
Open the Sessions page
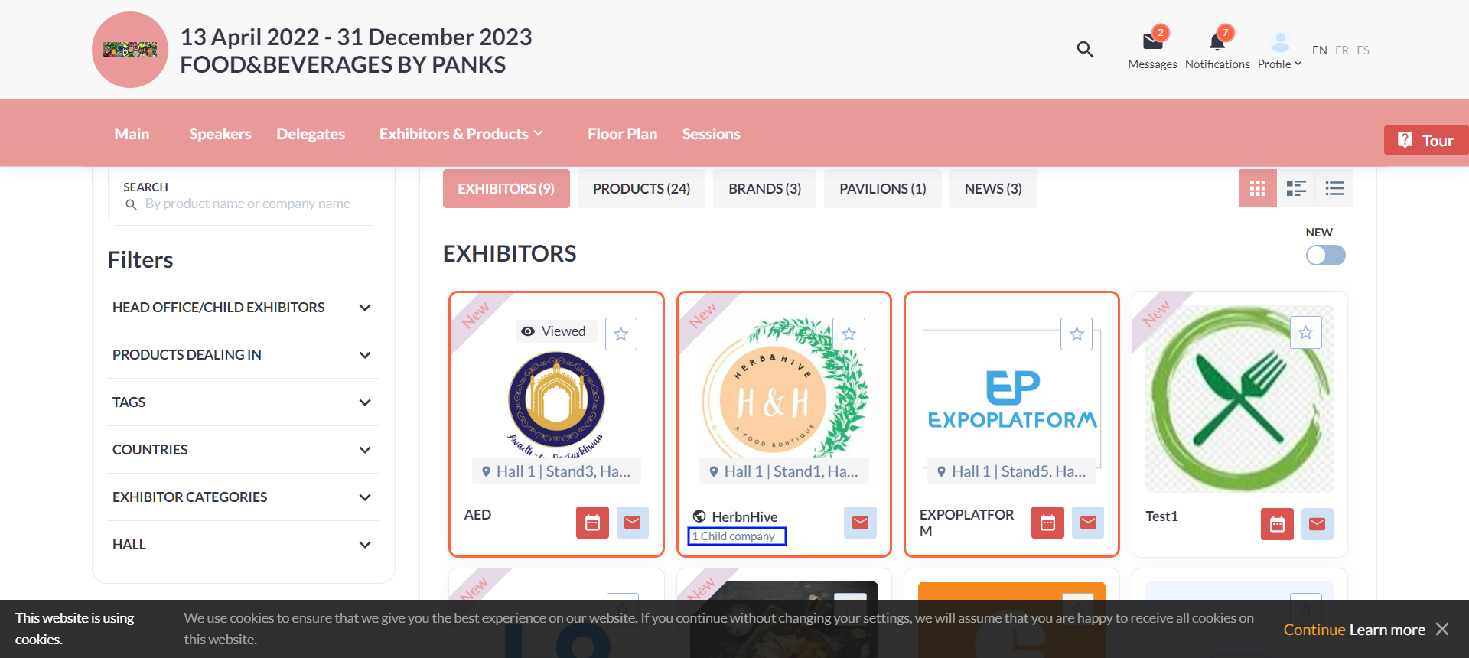711,134
